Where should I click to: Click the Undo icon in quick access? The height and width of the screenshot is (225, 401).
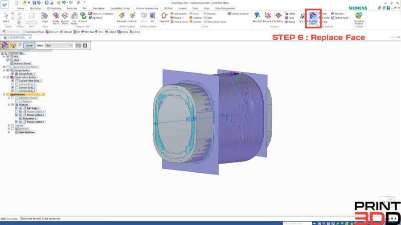point(64,2)
